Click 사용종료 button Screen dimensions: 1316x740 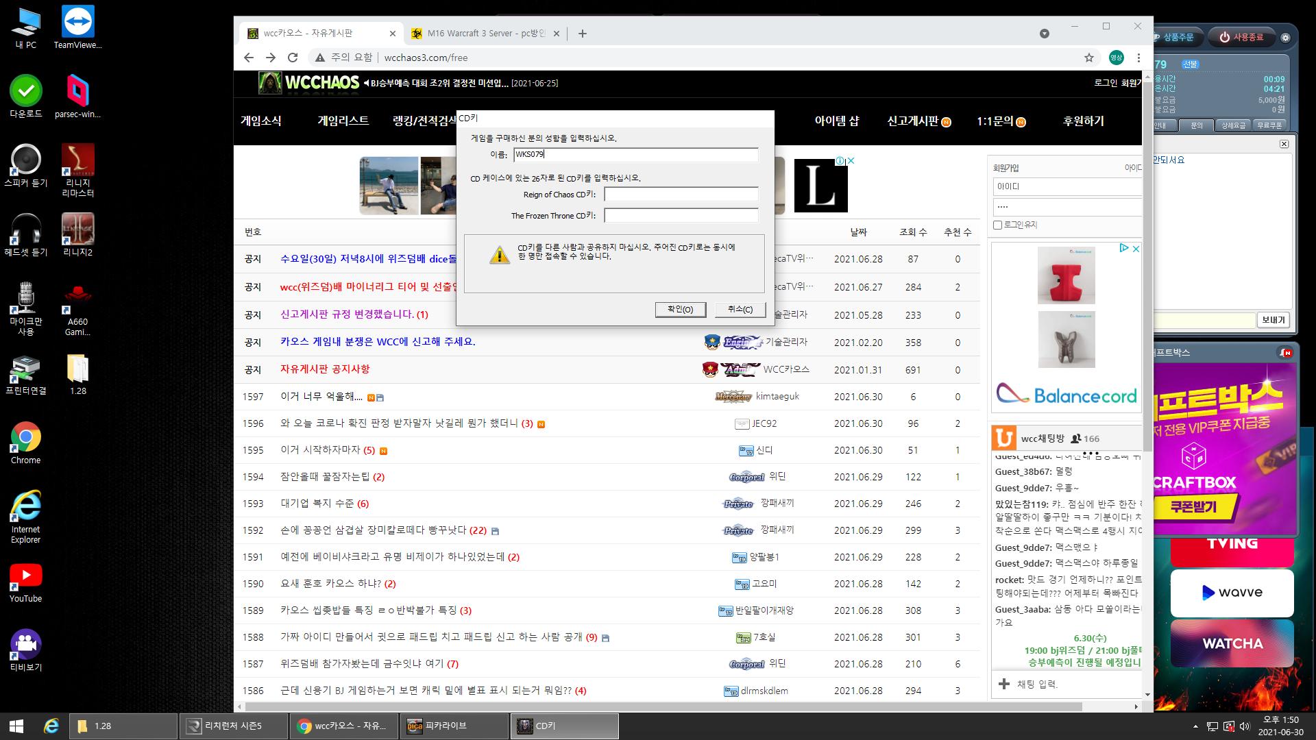click(1241, 37)
